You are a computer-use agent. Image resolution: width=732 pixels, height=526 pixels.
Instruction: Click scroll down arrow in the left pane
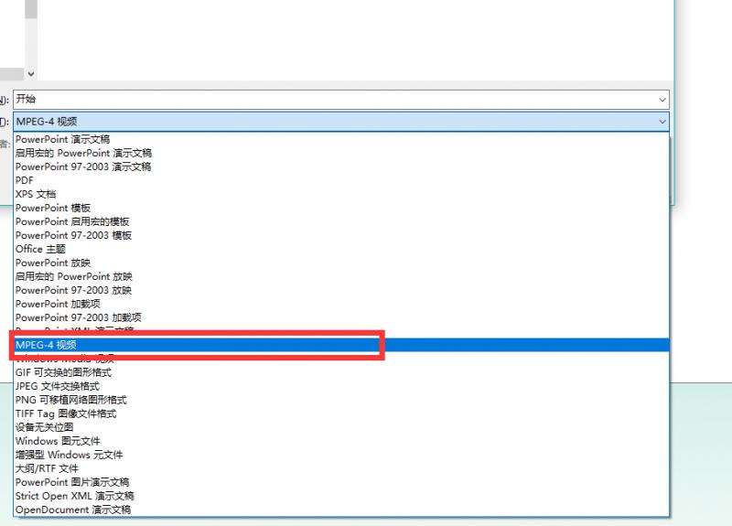point(31,74)
